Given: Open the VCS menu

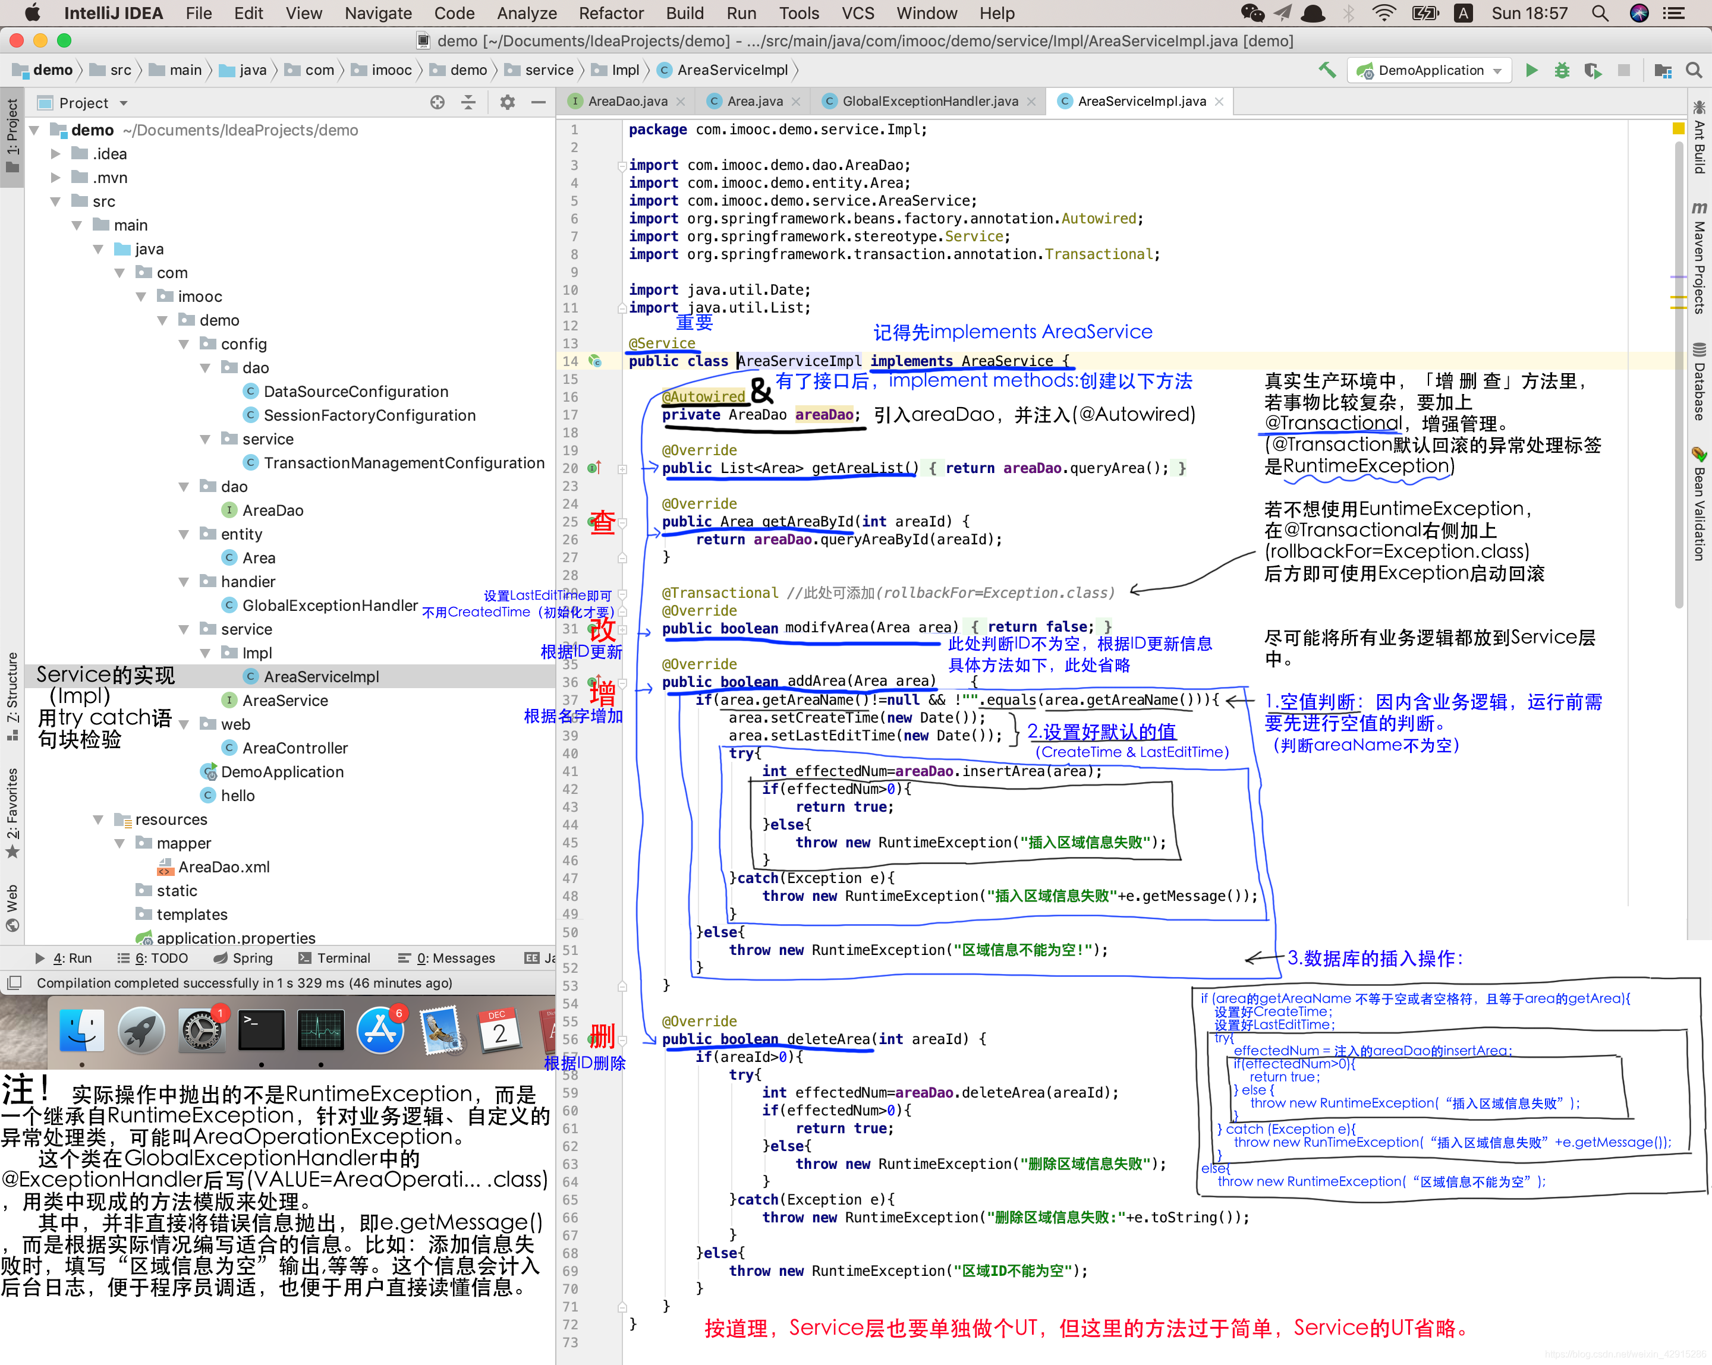Looking at the screenshot, I should pos(858,14).
